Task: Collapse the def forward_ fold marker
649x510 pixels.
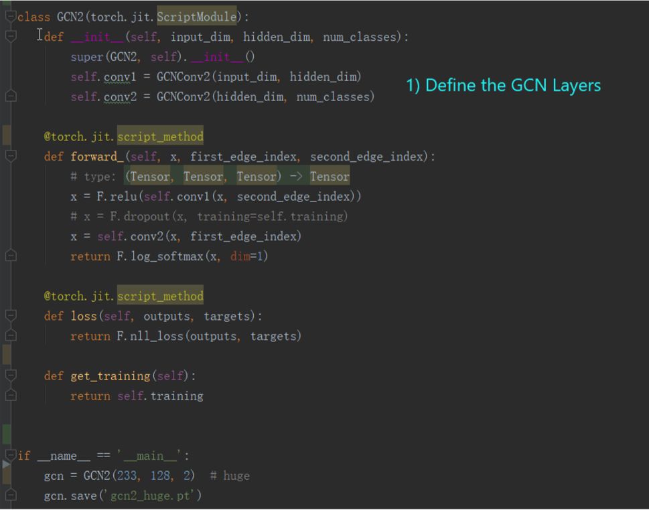Action: point(10,156)
